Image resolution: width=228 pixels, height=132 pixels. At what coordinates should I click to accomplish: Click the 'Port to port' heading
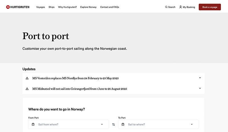[46, 36]
